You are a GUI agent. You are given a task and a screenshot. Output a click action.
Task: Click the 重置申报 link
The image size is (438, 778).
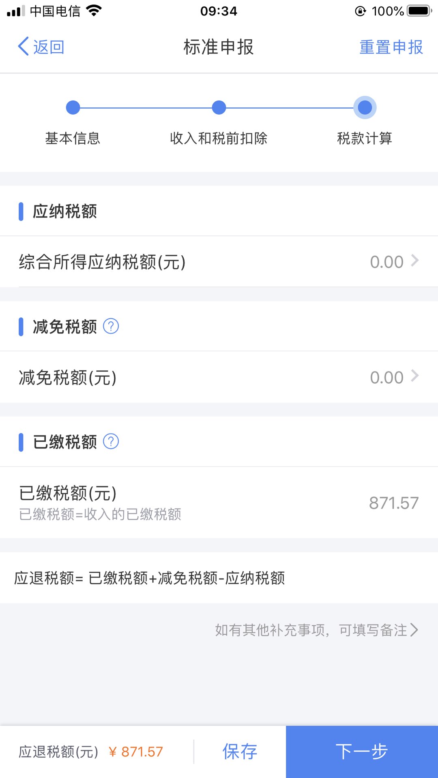pyautogui.click(x=391, y=47)
